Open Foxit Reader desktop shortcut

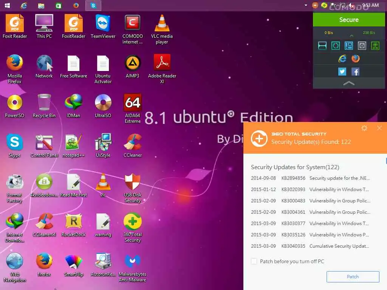pos(15,26)
